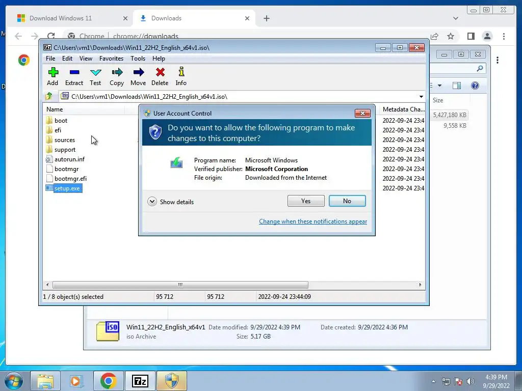Click Chrome icon in taskbar
The width and height of the screenshot is (522, 391).
tap(108, 381)
